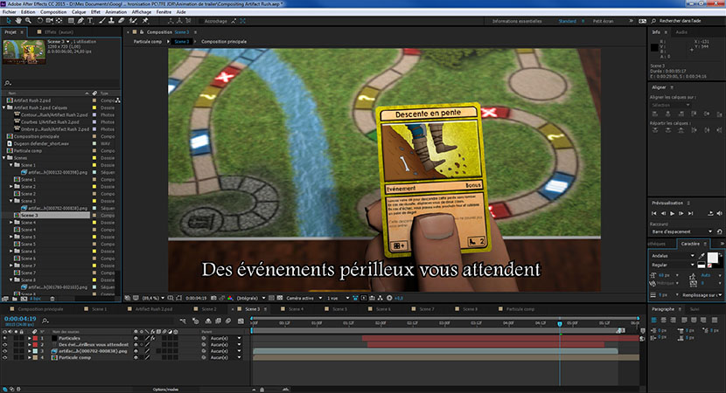This screenshot has width=726, height=393.
Task: Select the Roto Brush tool
Action: click(x=133, y=21)
